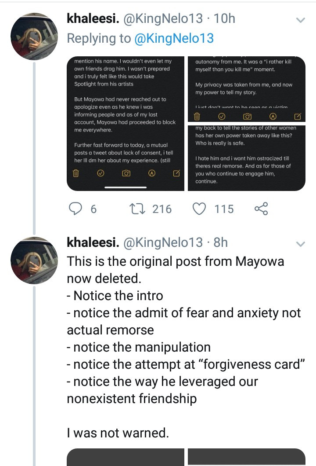Open khaleesi. display name on the 10h tweet
The image size is (316, 466).
pos(93,19)
